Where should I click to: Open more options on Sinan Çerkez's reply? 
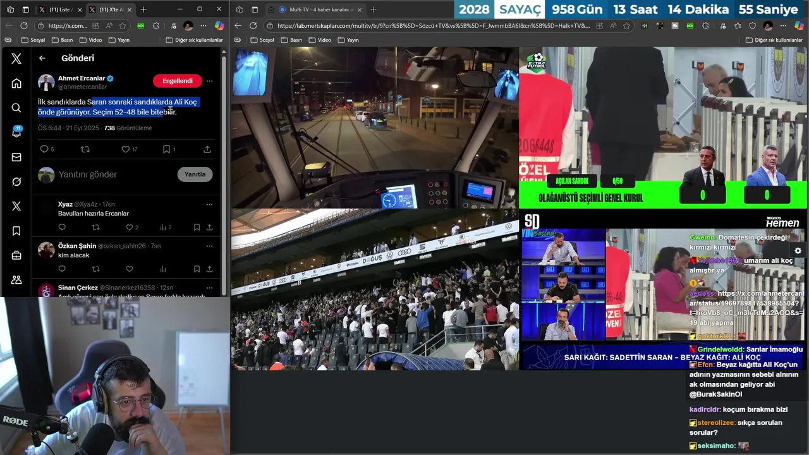[209, 288]
